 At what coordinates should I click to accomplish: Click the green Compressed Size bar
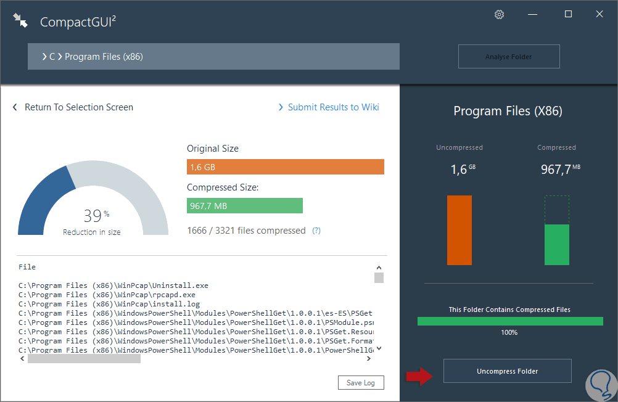[x=244, y=206]
